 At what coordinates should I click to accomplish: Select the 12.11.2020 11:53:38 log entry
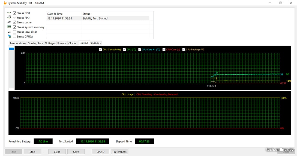tap(60, 18)
